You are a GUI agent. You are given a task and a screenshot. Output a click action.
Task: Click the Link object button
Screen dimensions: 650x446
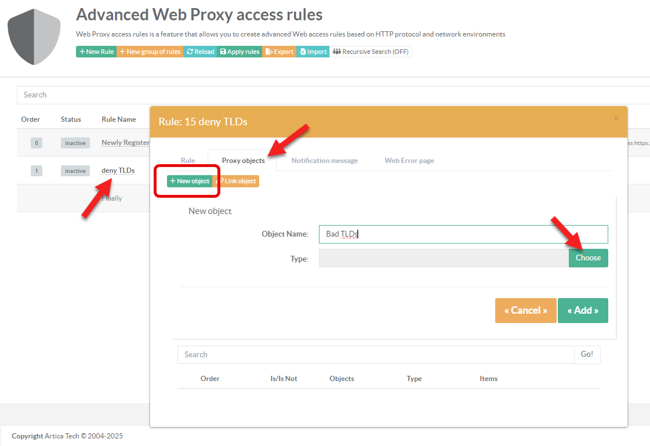(x=236, y=181)
